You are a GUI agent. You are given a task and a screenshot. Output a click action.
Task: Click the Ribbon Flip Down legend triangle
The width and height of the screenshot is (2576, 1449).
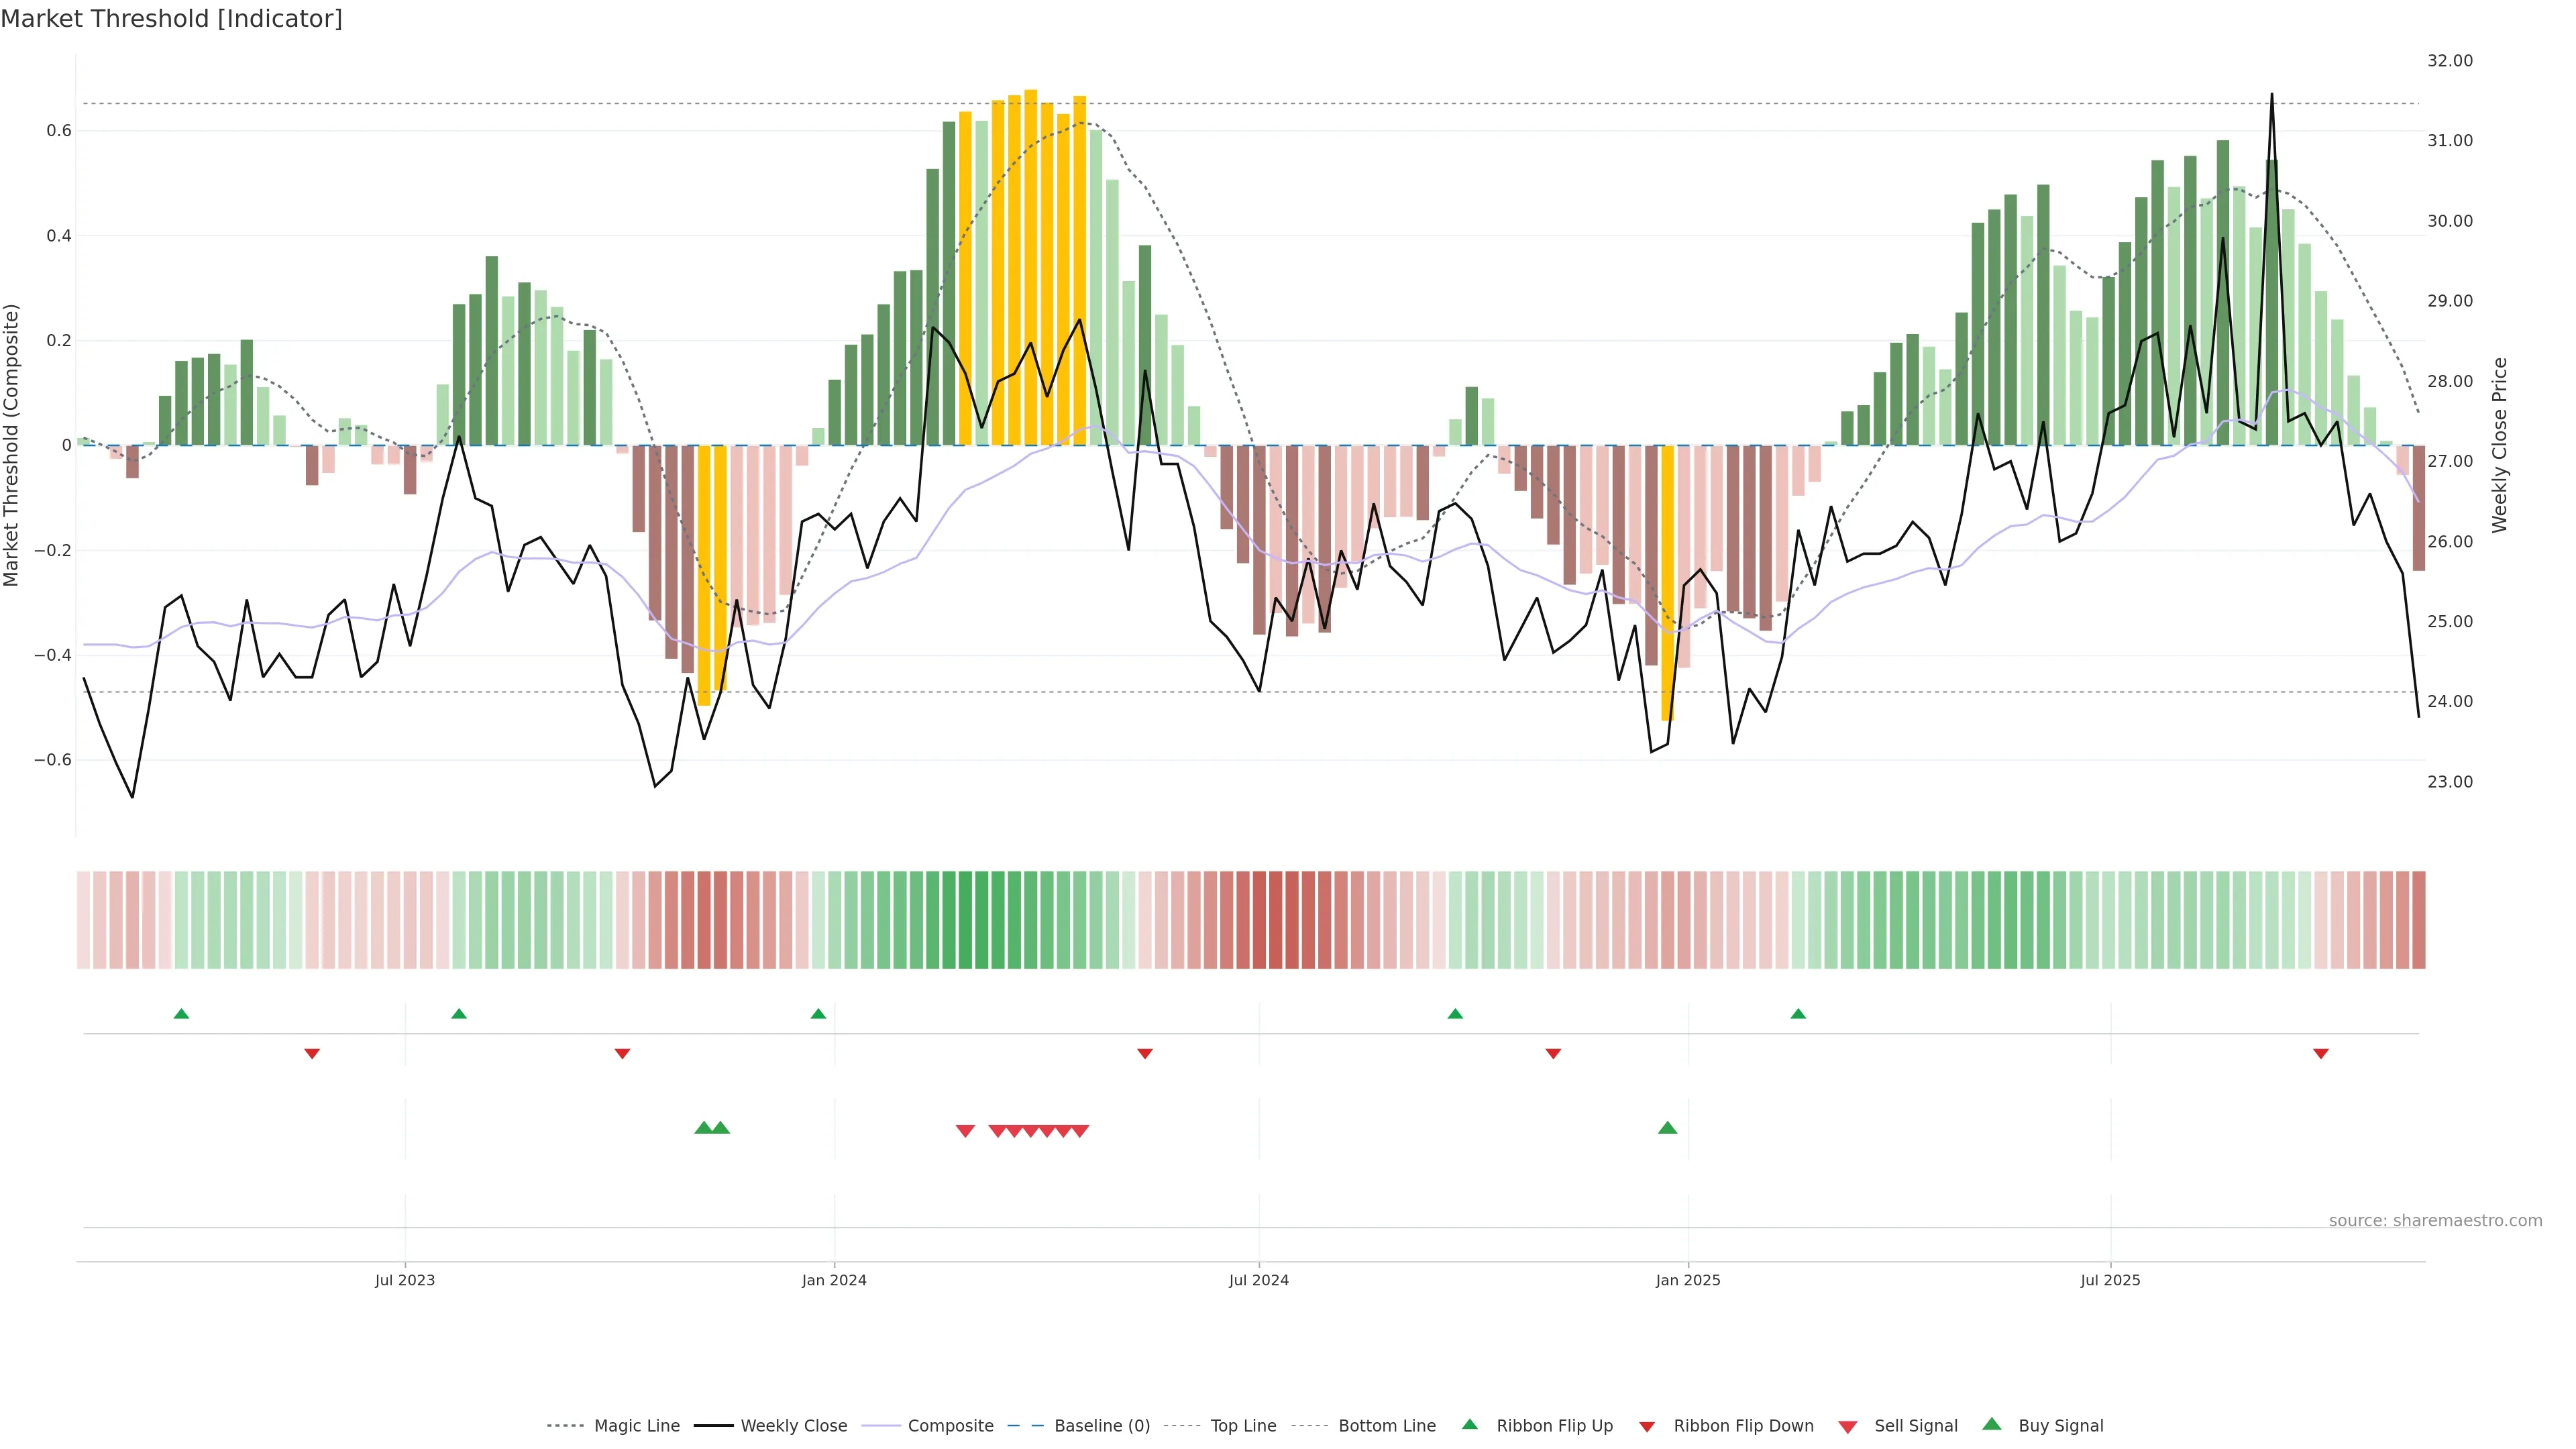tap(1646, 1427)
